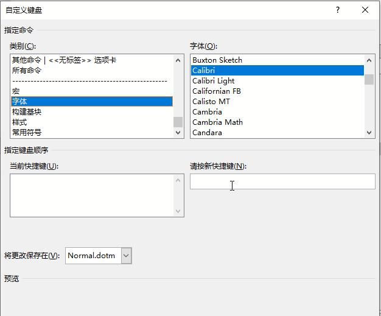Click the font list scrollbar thumb
Screen dimensions: 381x316
(x=369, y=80)
